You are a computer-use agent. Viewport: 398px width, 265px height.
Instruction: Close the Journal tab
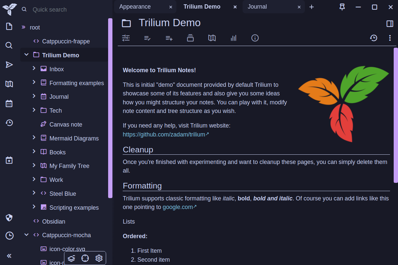click(299, 7)
